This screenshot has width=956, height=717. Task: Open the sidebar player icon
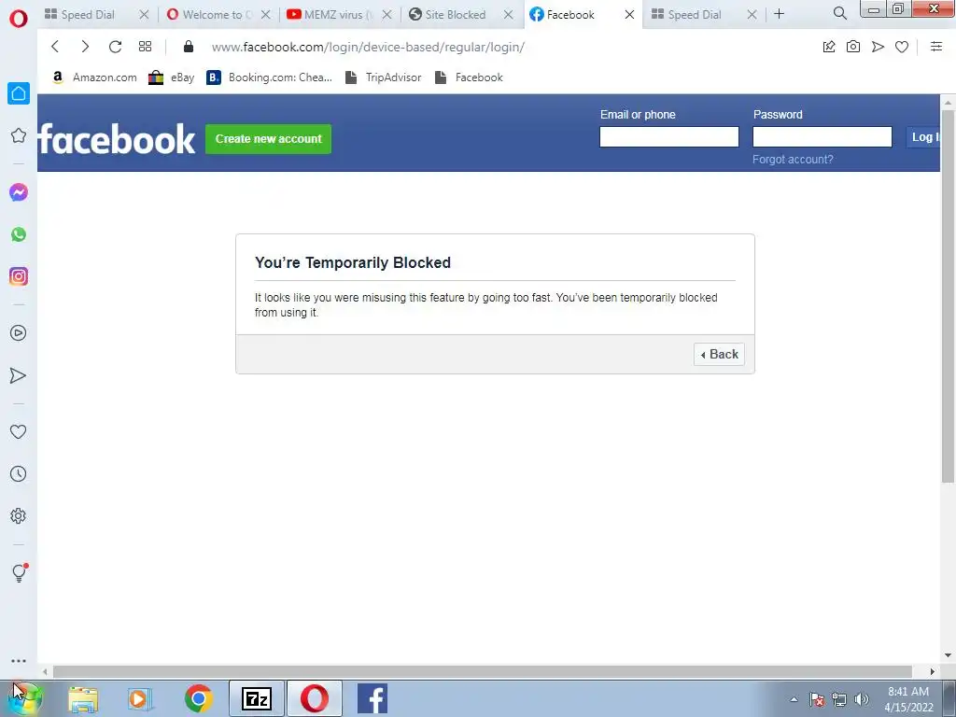point(19,333)
